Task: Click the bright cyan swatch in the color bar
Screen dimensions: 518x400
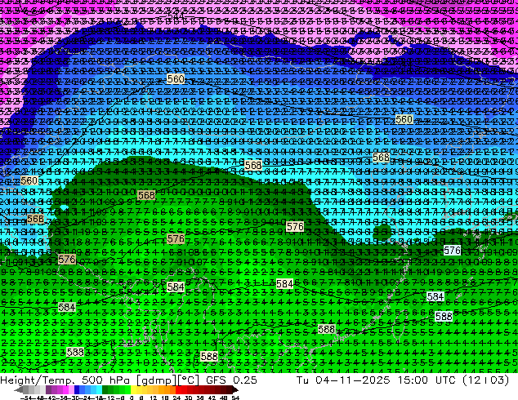Action: (x=99, y=389)
